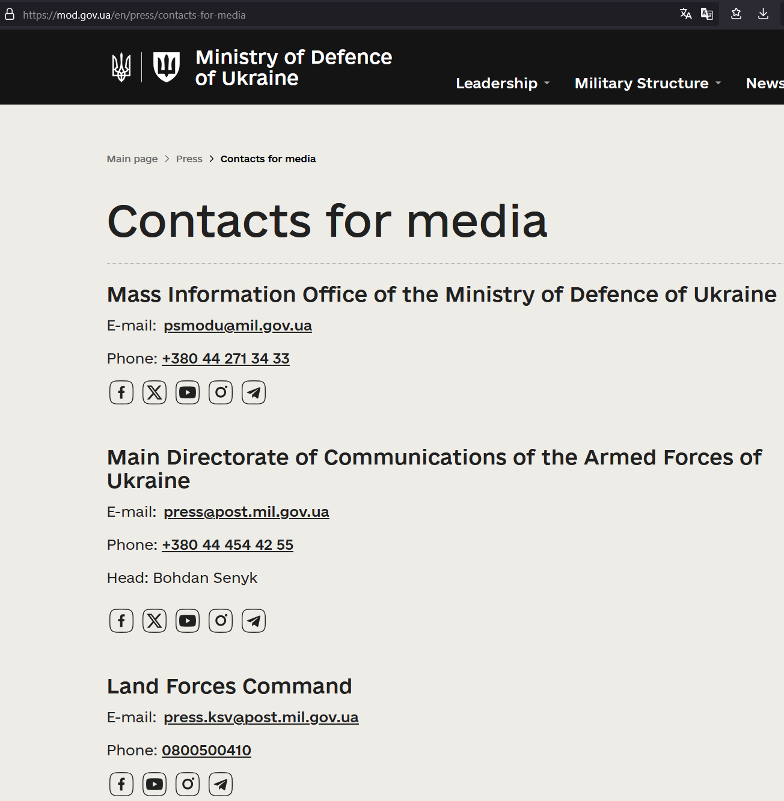Open Mass Information Office Instagram profile

(x=221, y=392)
